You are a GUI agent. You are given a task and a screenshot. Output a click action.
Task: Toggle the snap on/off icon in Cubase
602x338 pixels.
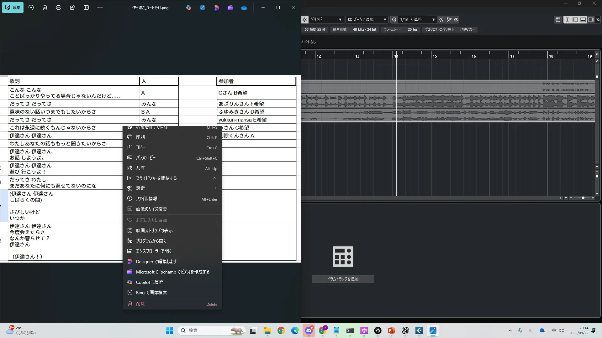[x=304, y=19]
